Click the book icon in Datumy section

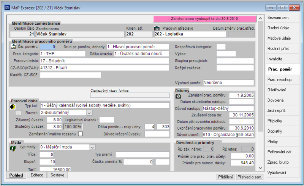(178, 96)
